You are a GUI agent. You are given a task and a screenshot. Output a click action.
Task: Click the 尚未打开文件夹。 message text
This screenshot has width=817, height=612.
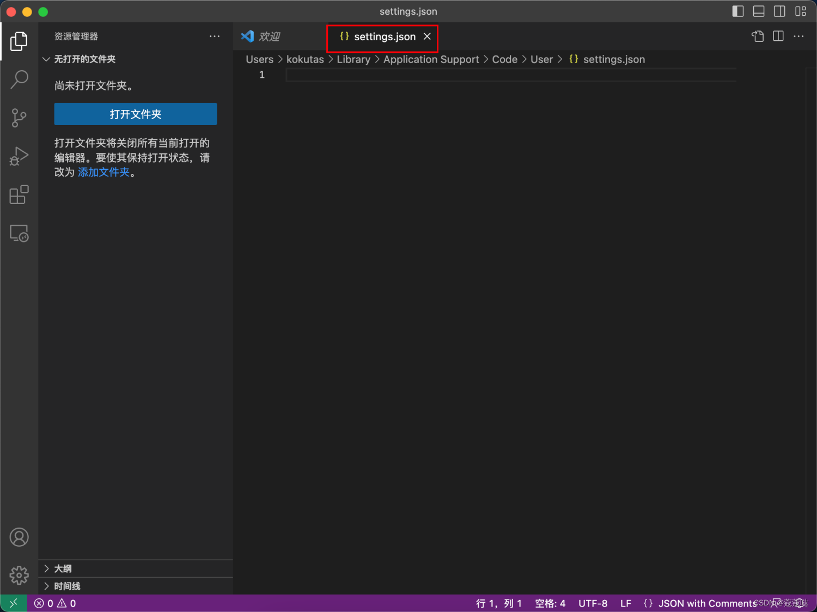94,86
